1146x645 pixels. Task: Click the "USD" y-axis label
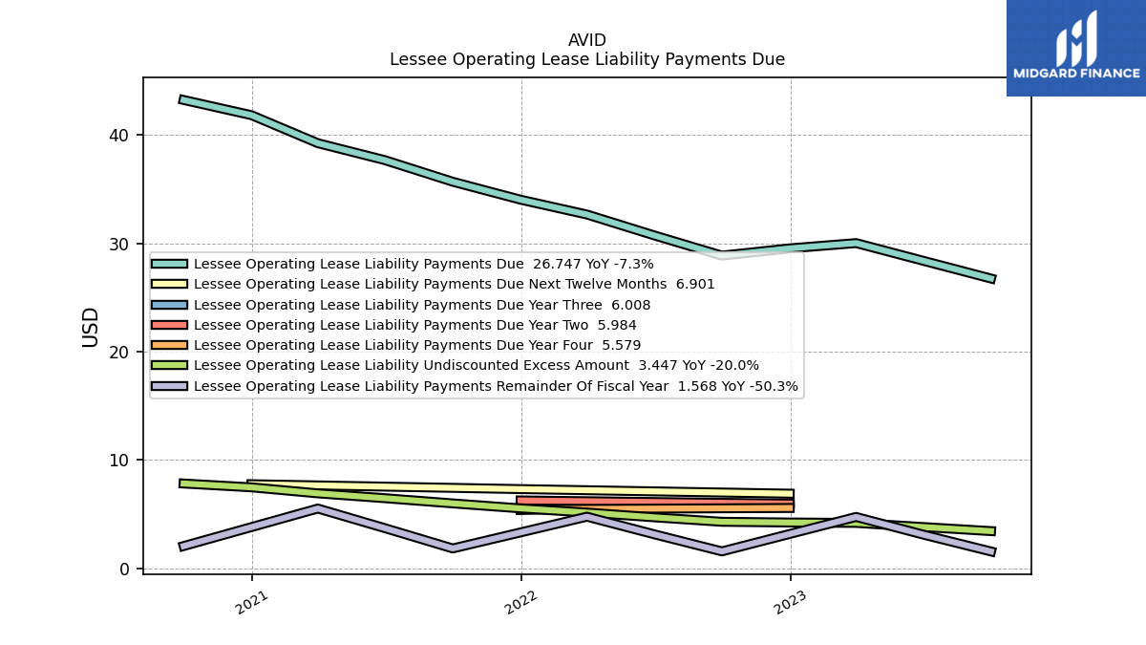click(91, 326)
